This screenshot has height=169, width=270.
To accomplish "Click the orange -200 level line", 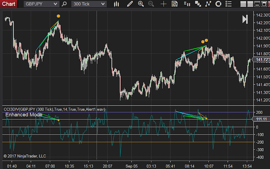I will [128, 142].
